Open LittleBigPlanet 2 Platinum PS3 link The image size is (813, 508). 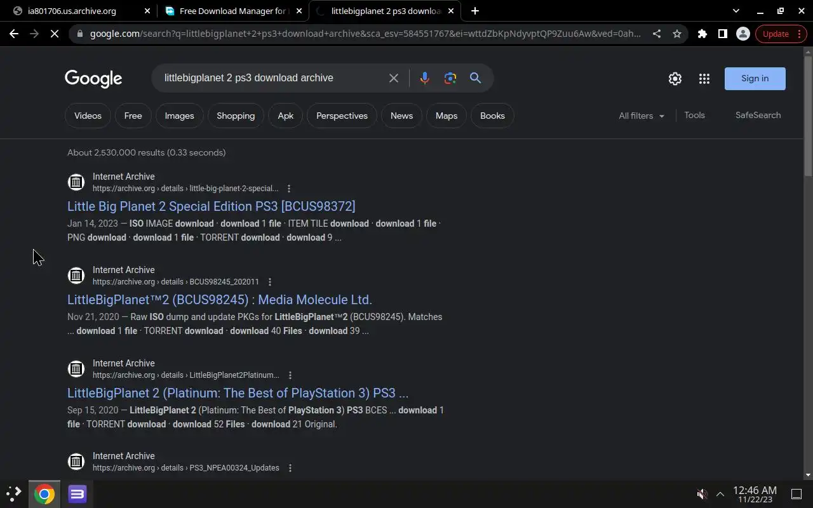pyautogui.click(x=238, y=393)
